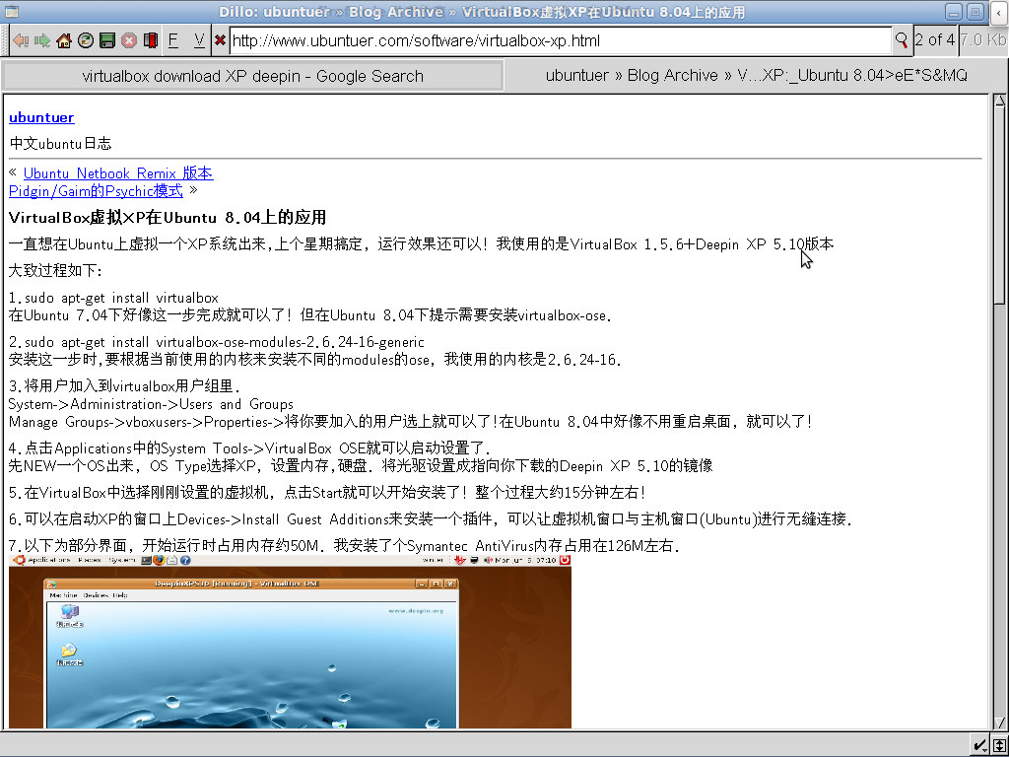Click step 6 line mentioning 'Install Guest Additions'
Viewport: 1009px width, 757px height.
click(432, 518)
